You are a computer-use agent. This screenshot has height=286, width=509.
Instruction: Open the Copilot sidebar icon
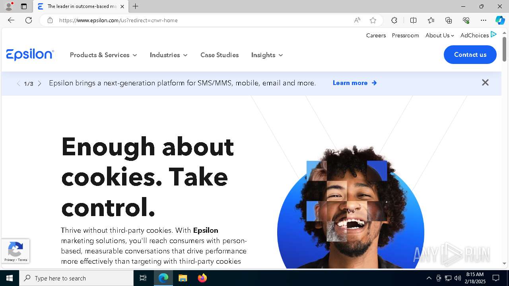[x=500, y=20]
